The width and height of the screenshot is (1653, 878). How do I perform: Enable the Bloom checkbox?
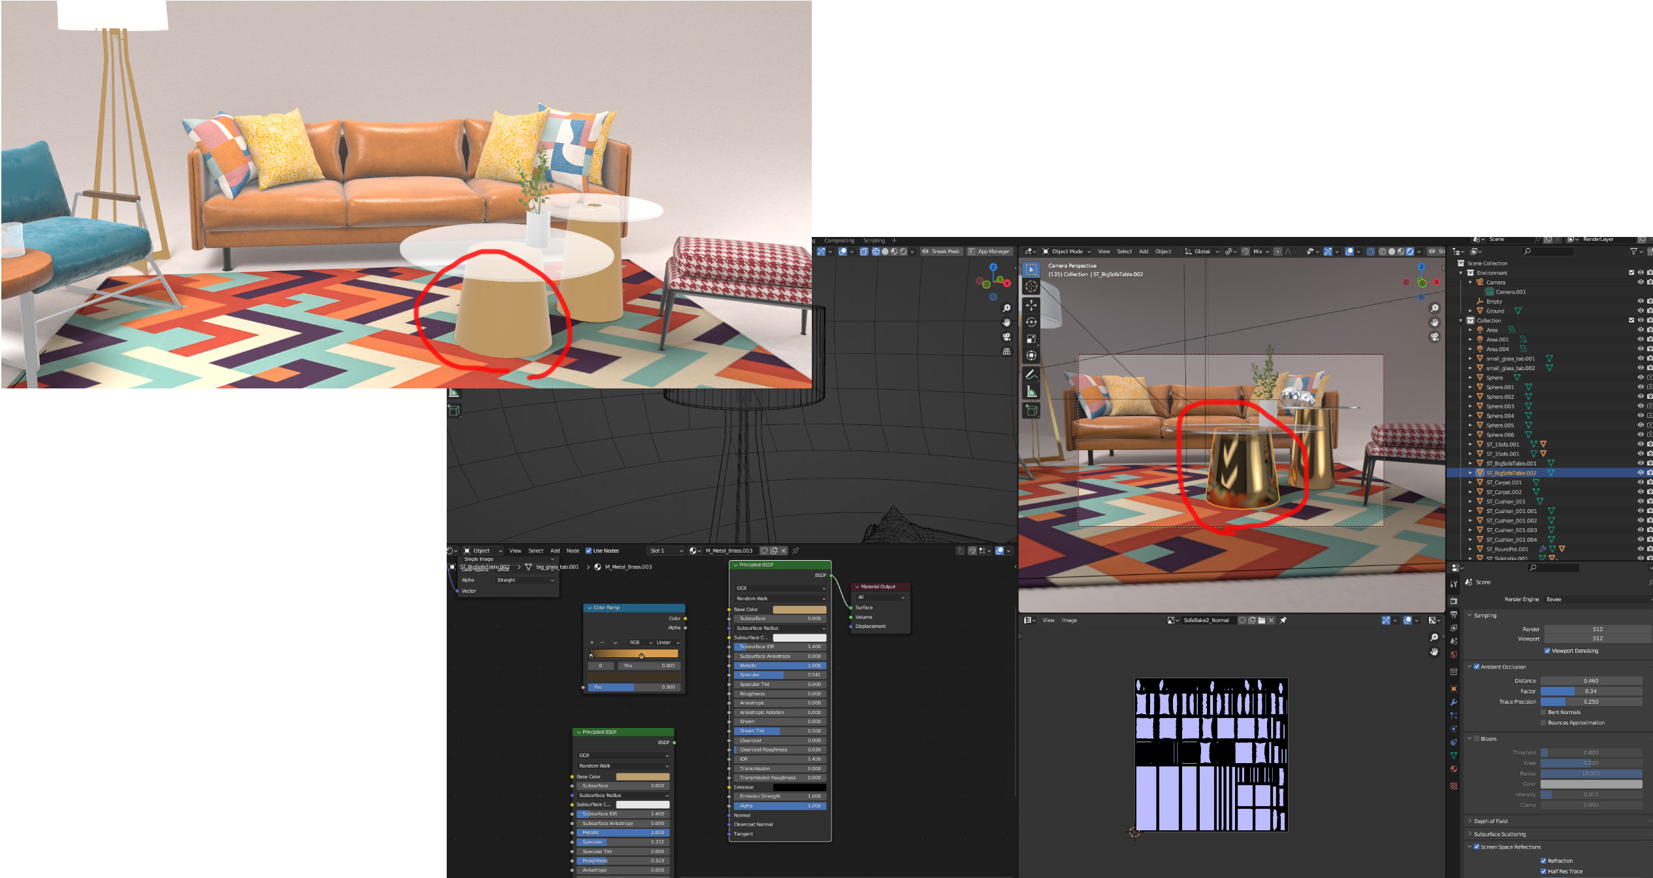coord(1477,739)
